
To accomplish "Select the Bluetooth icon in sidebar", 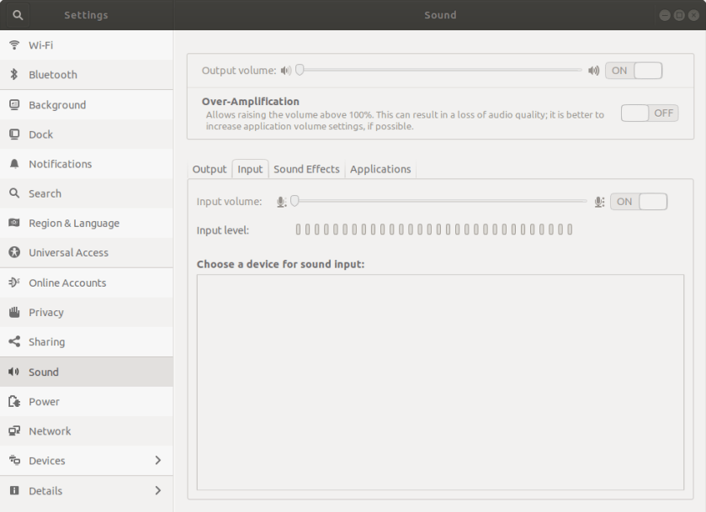I will tap(14, 75).
